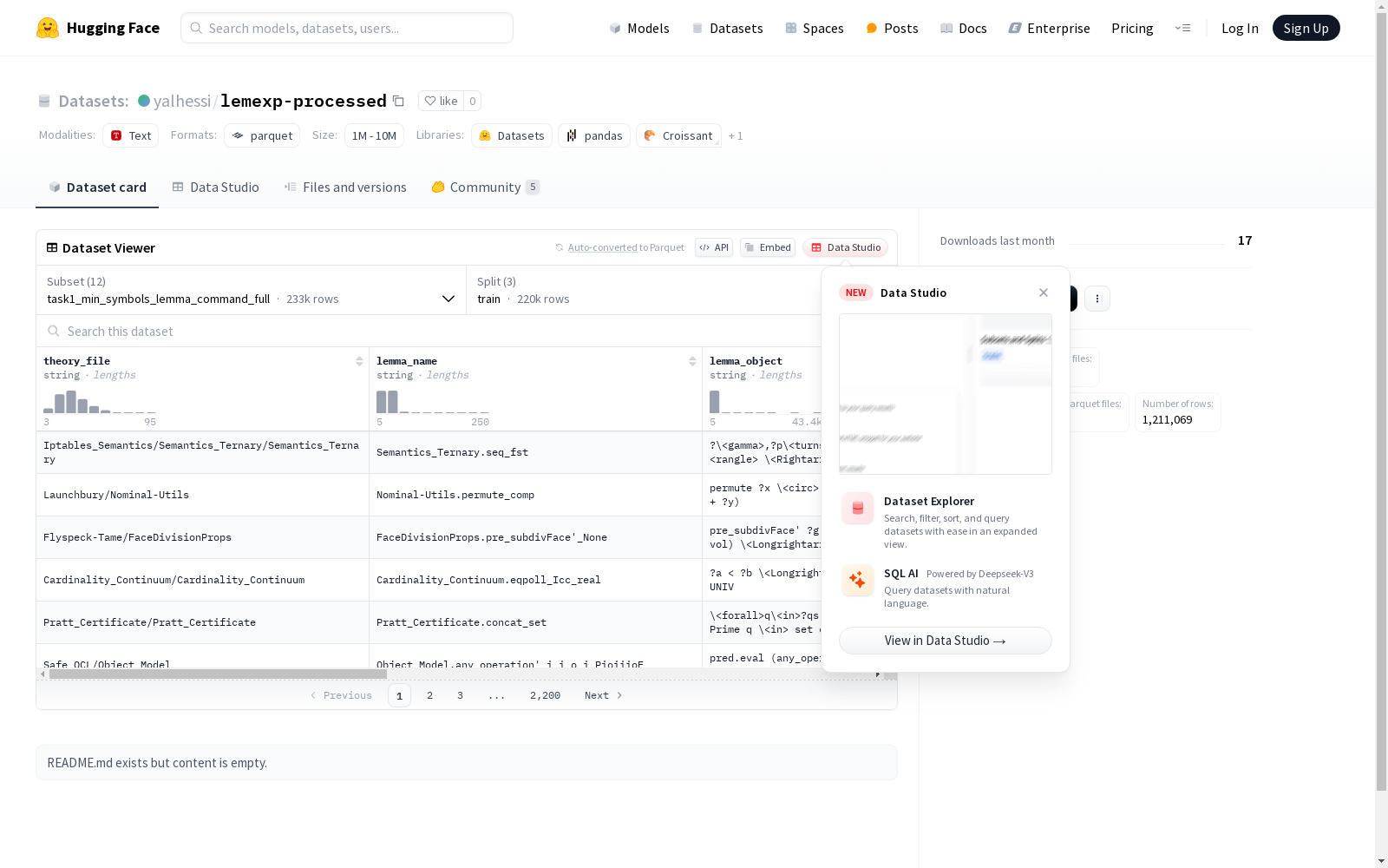Click the Datasets library tag
Screen dimensions: 1388x868
point(512,135)
